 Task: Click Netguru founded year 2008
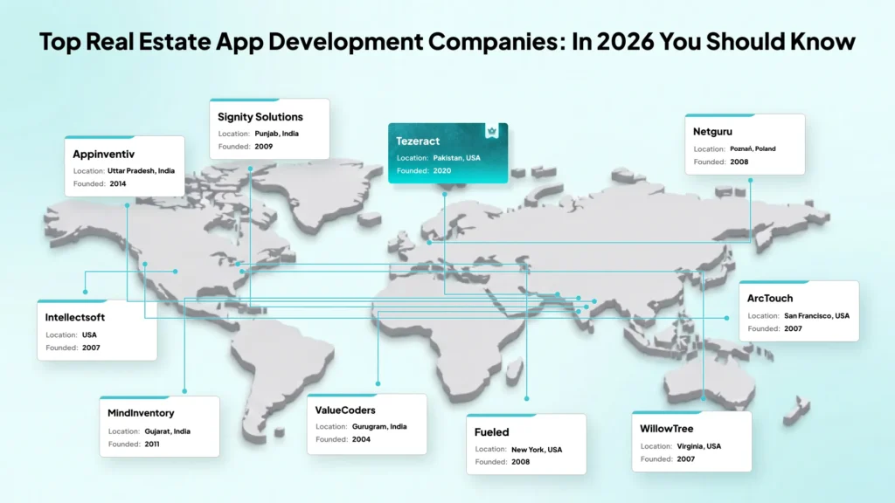739,162
